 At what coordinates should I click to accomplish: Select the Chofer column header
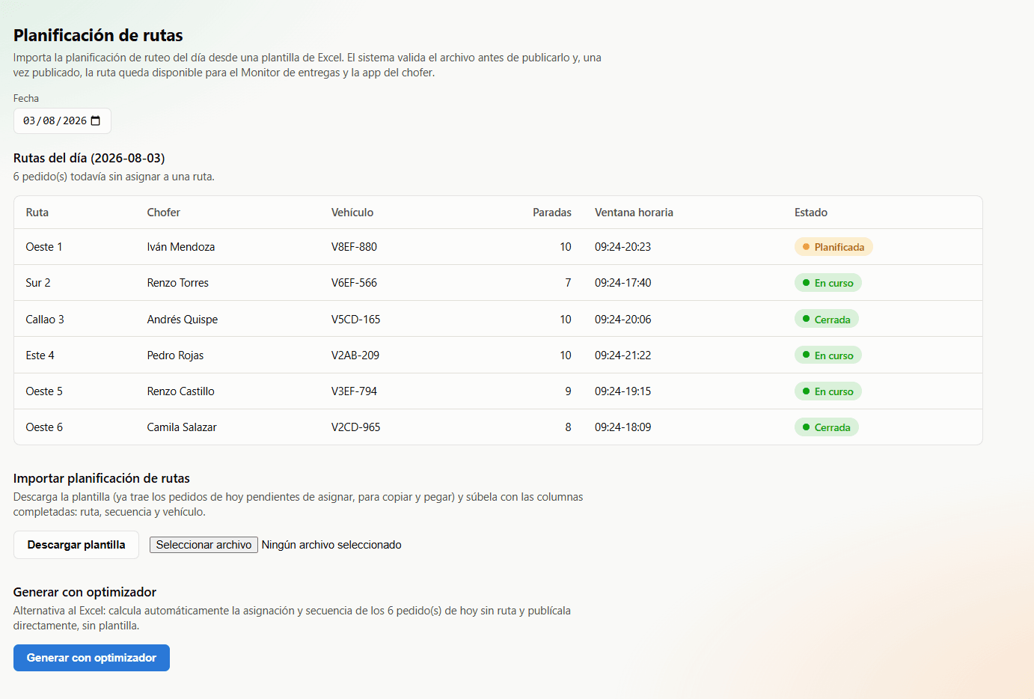164,213
